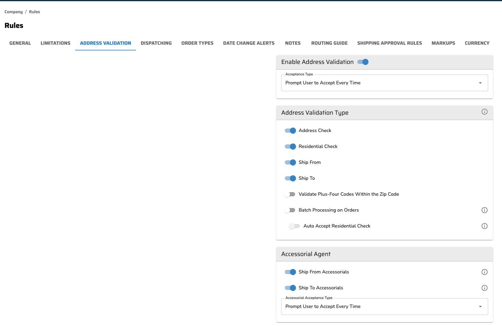Viewport: 502px width, 326px height.
Task: Click the Residential Check label text
Action: [x=318, y=146]
